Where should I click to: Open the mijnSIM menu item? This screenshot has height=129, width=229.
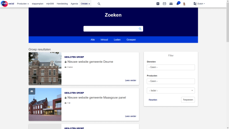coord(50,4)
